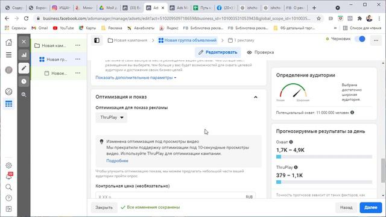Switch to Instagram ИЩАН browser tab
Screen dimensions: 386x217
tap(62, 8)
